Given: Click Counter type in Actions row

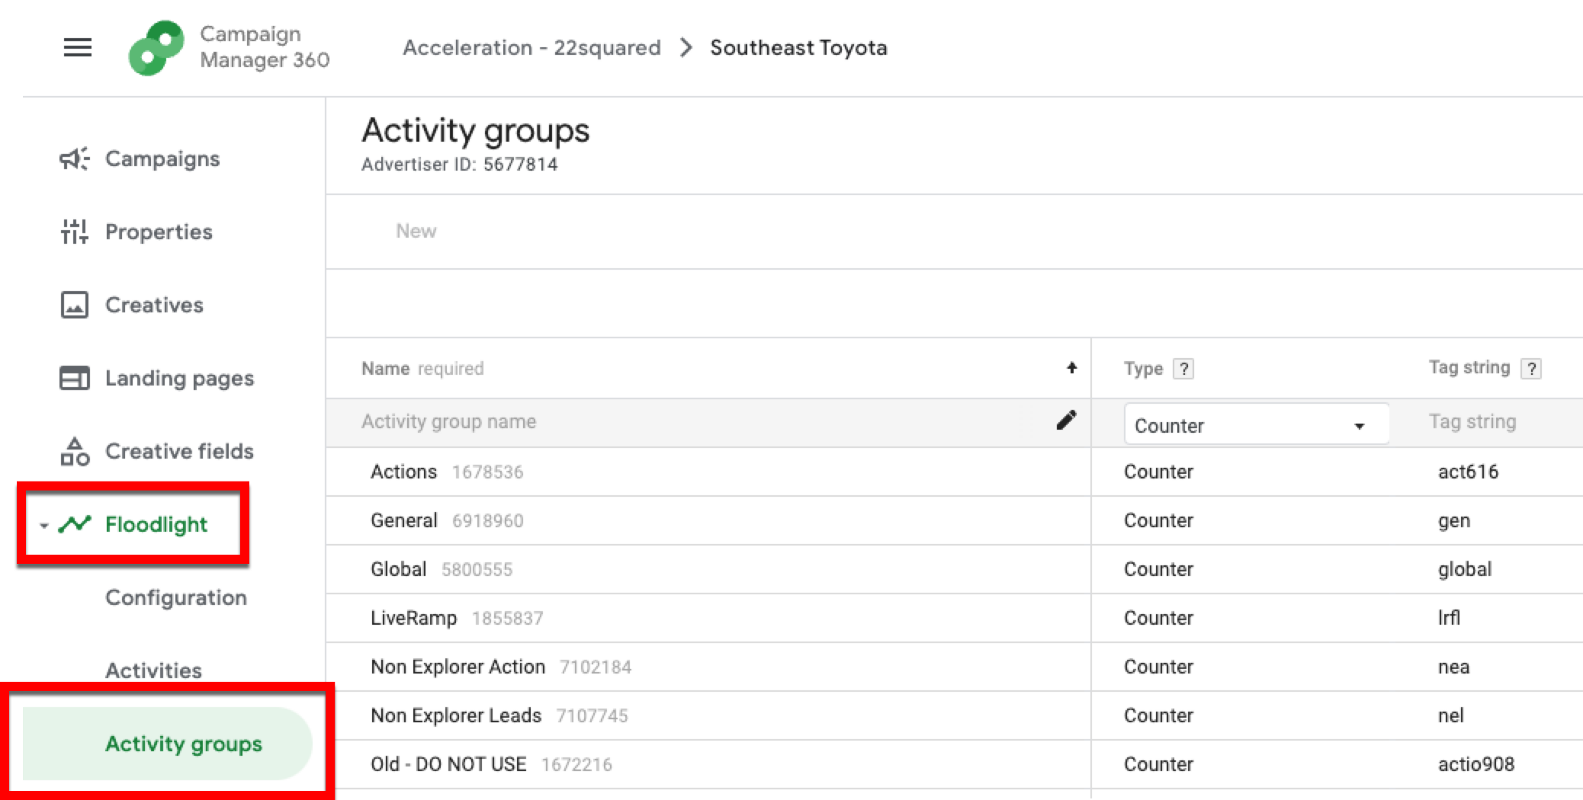Looking at the screenshot, I should click(x=1158, y=472).
